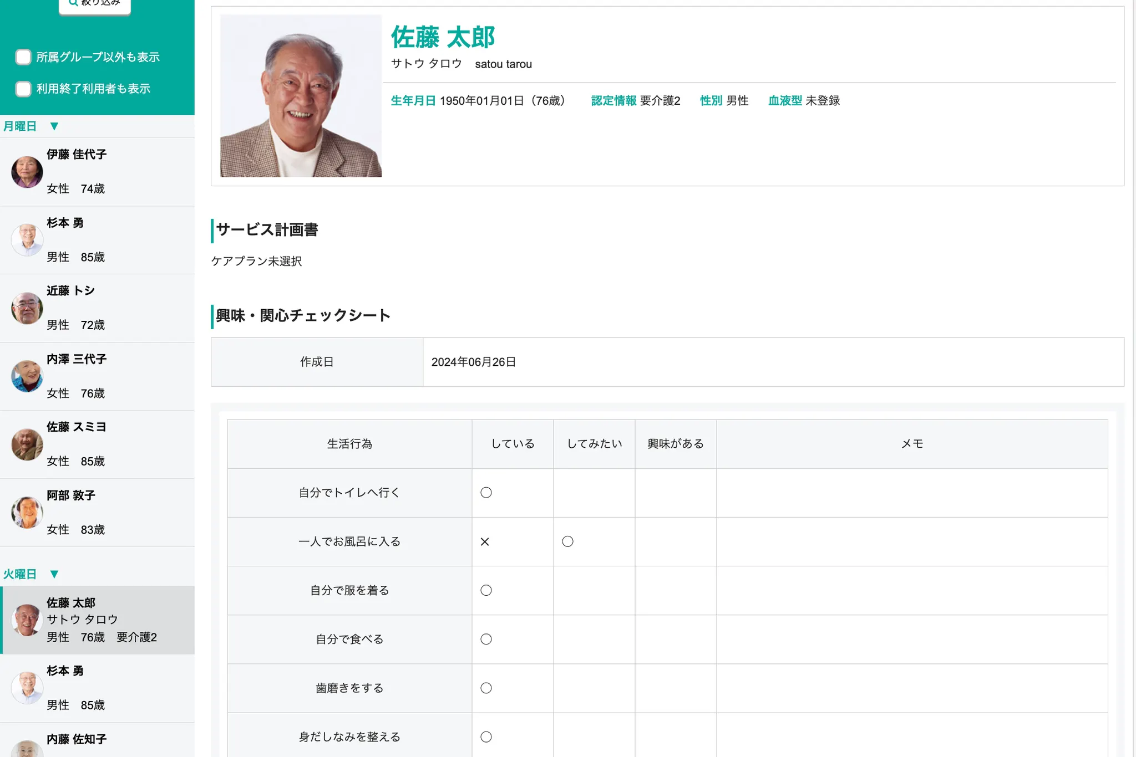Select 杉本 勇 under 月曜日

[97, 240]
